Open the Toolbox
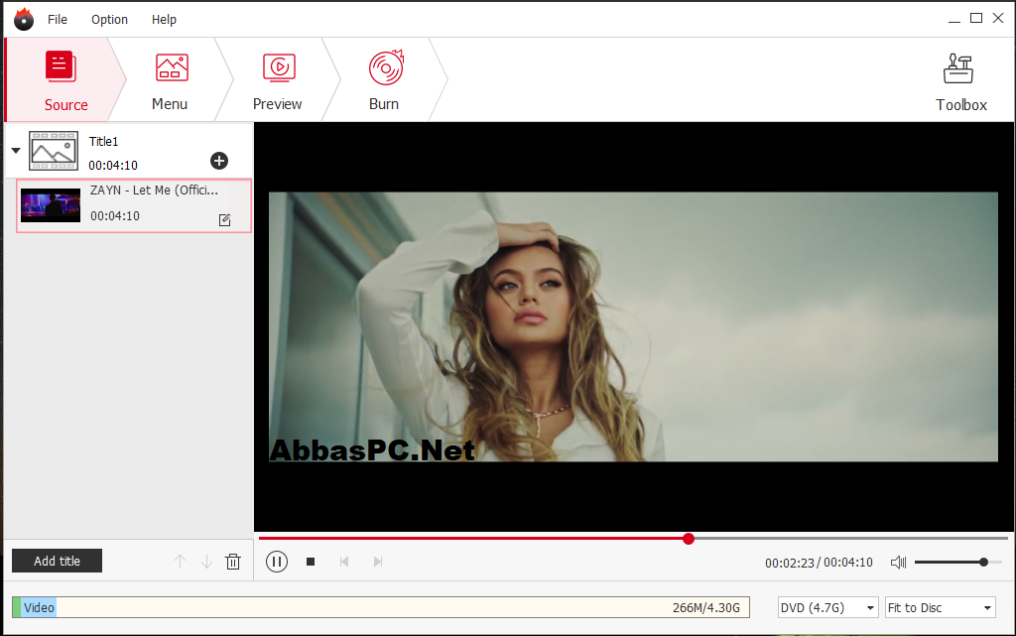Screen dimensions: 1016x636 [960, 81]
